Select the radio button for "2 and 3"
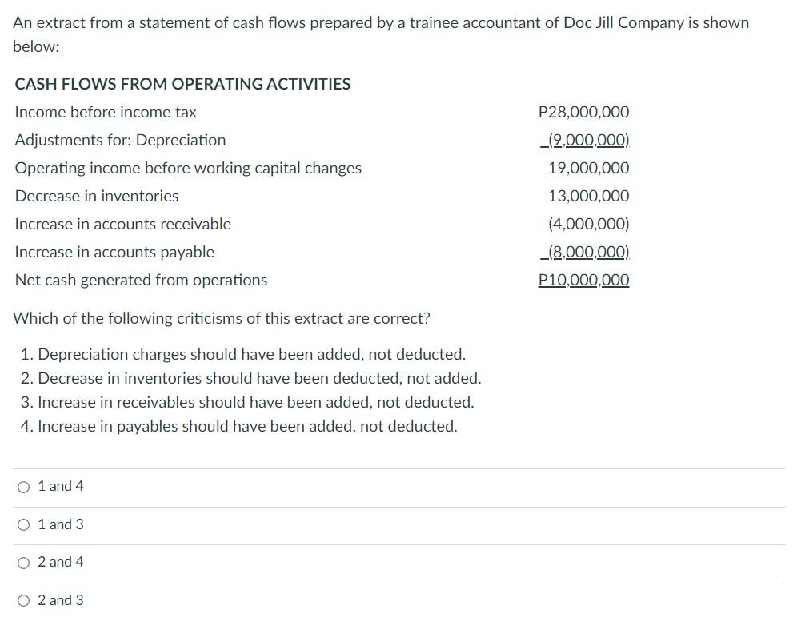The width and height of the screenshot is (805, 637). click(x=24, y=600)
